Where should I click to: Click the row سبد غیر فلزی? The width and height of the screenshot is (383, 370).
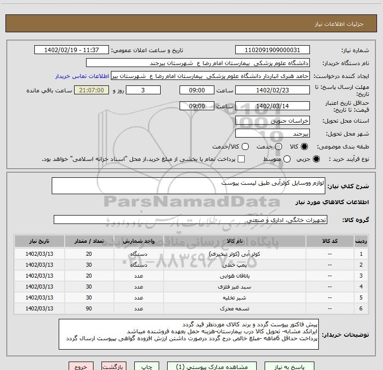coord(191,287)
